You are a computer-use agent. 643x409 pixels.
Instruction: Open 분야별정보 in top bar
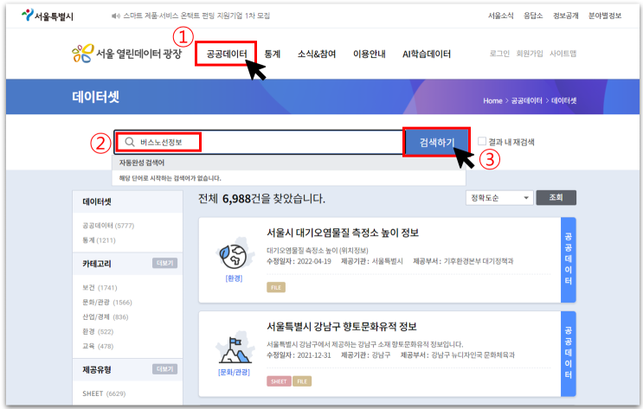tap(605, 16)
